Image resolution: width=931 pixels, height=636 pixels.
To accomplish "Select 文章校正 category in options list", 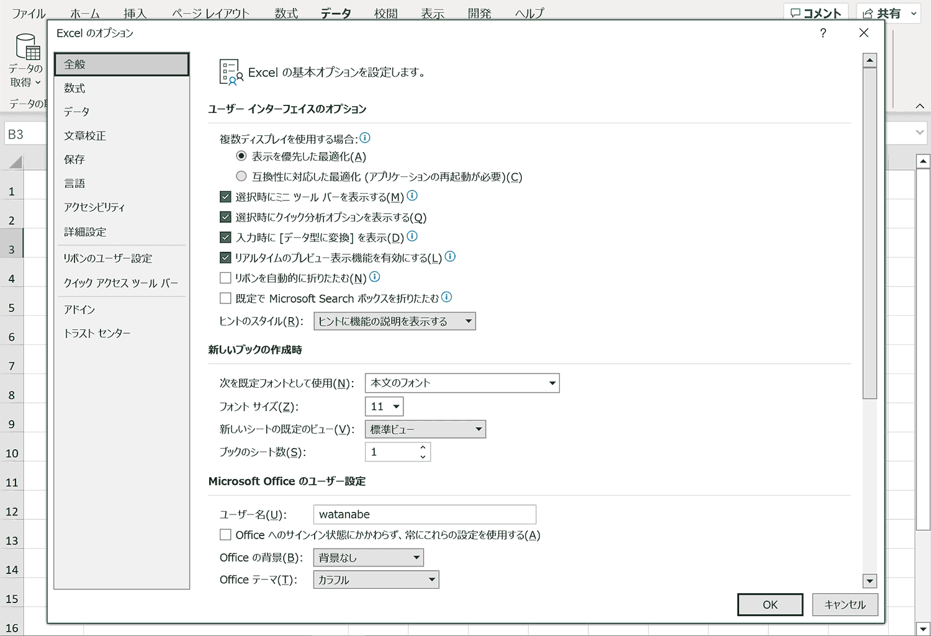I will pos(122,135).
